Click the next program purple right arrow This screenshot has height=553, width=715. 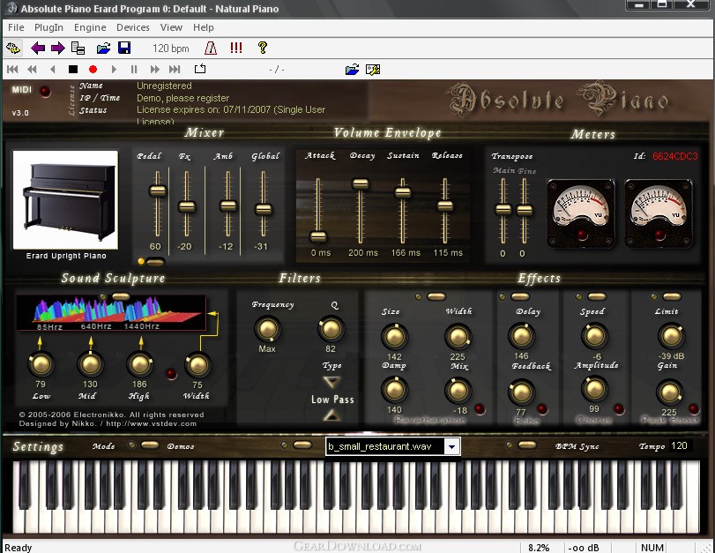coord(58,48)
